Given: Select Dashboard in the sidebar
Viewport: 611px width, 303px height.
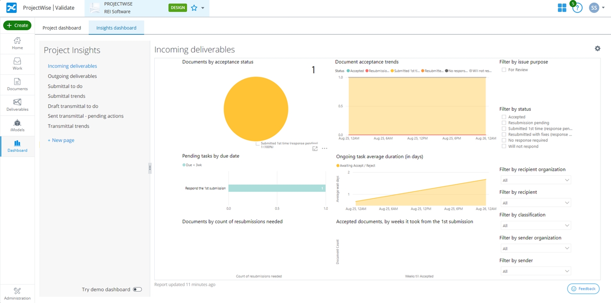Looking at the screenshot, I should pos(17,146).
